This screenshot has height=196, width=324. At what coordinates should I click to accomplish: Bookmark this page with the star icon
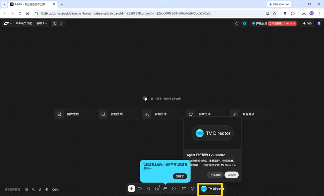[x=275, y=13]
